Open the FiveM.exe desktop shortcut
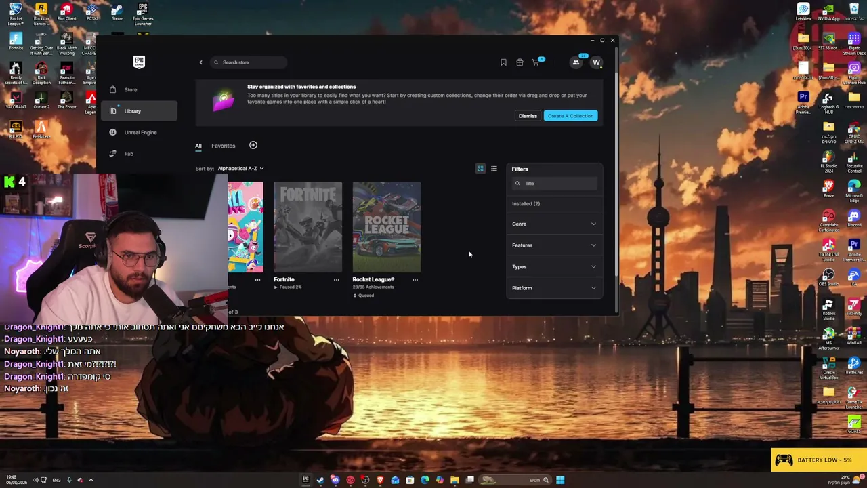Screen dimensions: 867x488 tap(41, 129)
